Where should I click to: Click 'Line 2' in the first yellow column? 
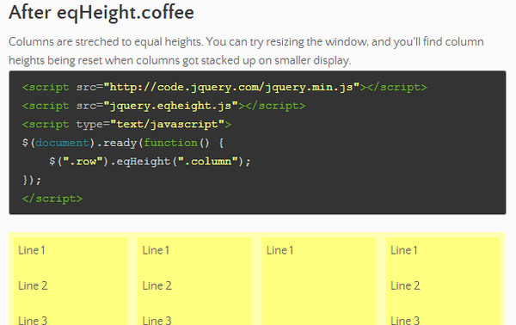tap(33, 285)
